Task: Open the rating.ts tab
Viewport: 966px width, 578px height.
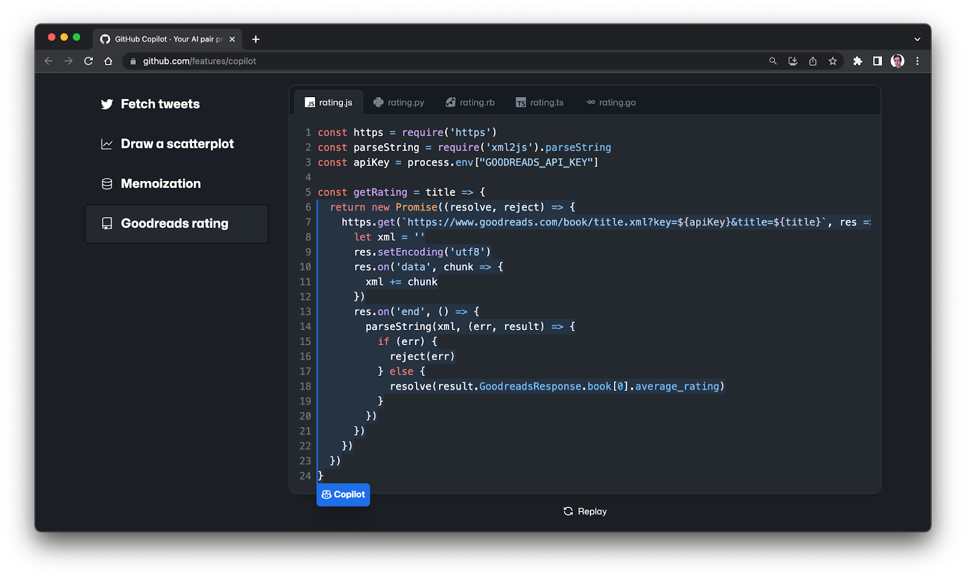Action: point(540,103)
